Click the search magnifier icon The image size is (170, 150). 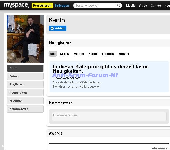tap(119, 6)
